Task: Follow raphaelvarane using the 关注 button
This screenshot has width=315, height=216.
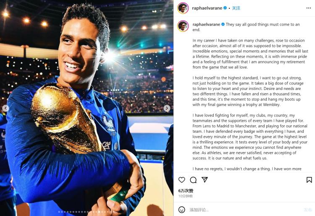Action: pyautogui.click(x=236, y=8)
